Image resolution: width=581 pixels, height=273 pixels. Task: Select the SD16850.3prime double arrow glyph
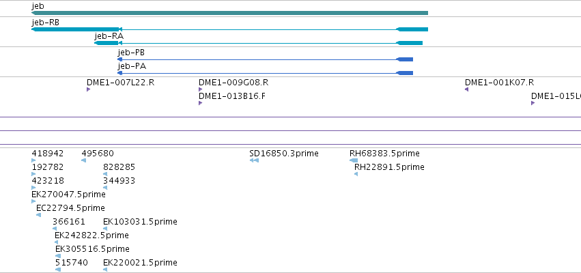[x=254, y=160]
